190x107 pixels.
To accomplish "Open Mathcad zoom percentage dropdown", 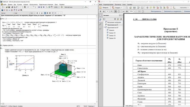I will [x=59, y=7].
